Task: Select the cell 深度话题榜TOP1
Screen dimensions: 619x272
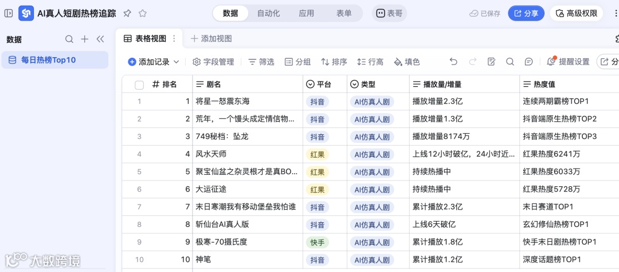Action: point(569,260)
